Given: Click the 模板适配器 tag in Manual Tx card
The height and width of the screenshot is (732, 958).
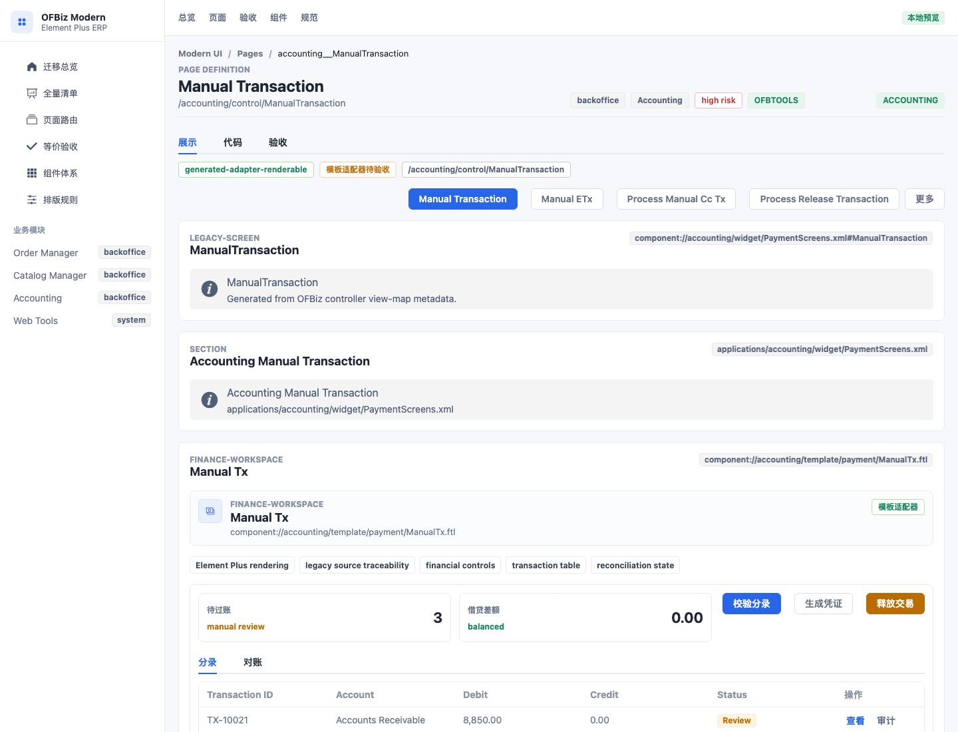Looking at the screenshot, I should point(898,507).
